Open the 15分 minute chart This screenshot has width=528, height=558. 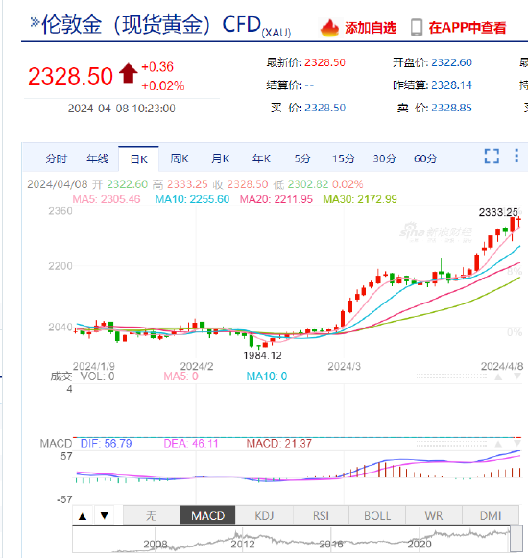[344, 158]
